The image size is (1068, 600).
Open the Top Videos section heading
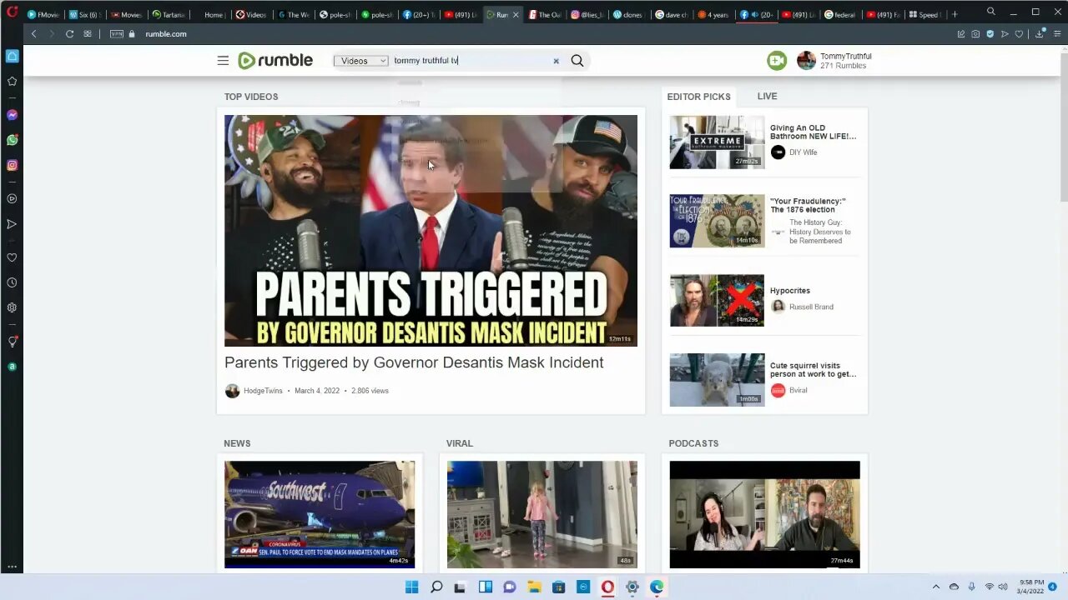point(251,97)
